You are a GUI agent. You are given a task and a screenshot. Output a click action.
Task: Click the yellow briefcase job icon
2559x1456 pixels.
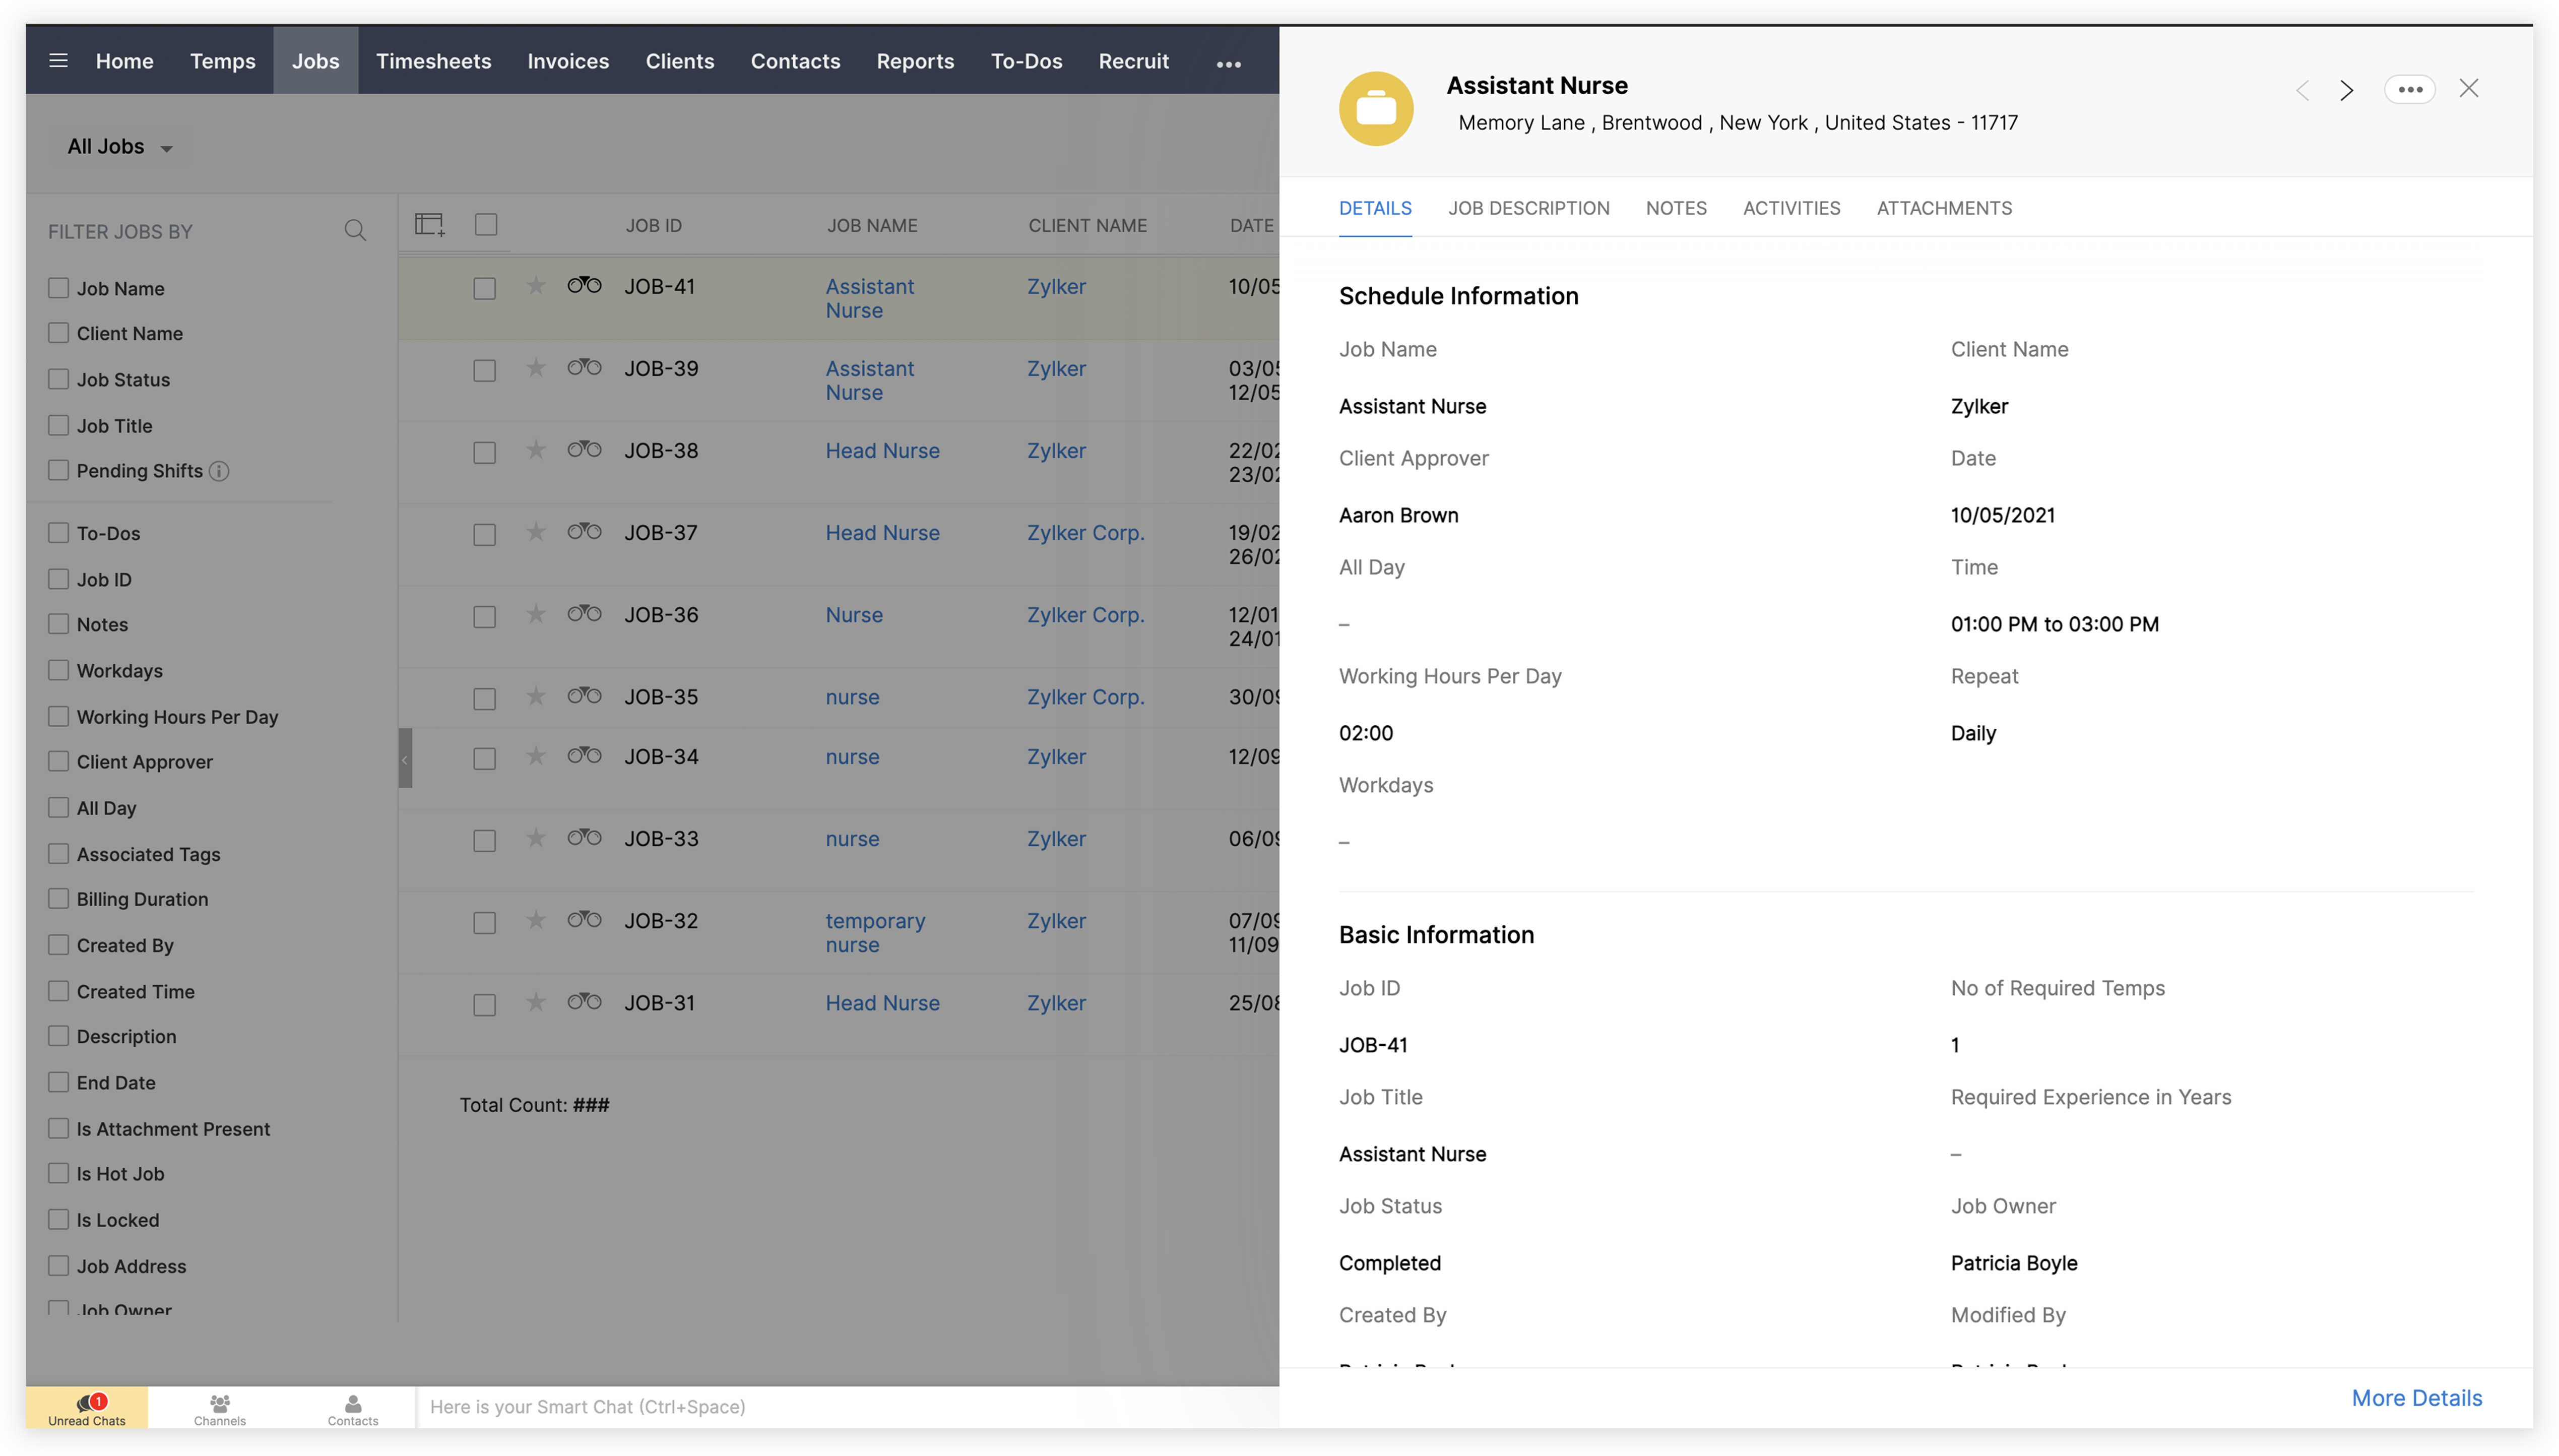[1375, 108]
